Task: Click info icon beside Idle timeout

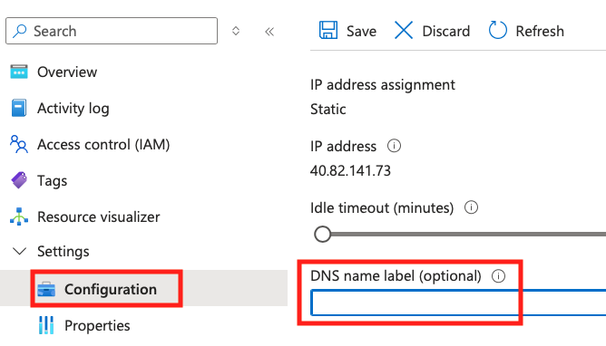Action: 471,207
